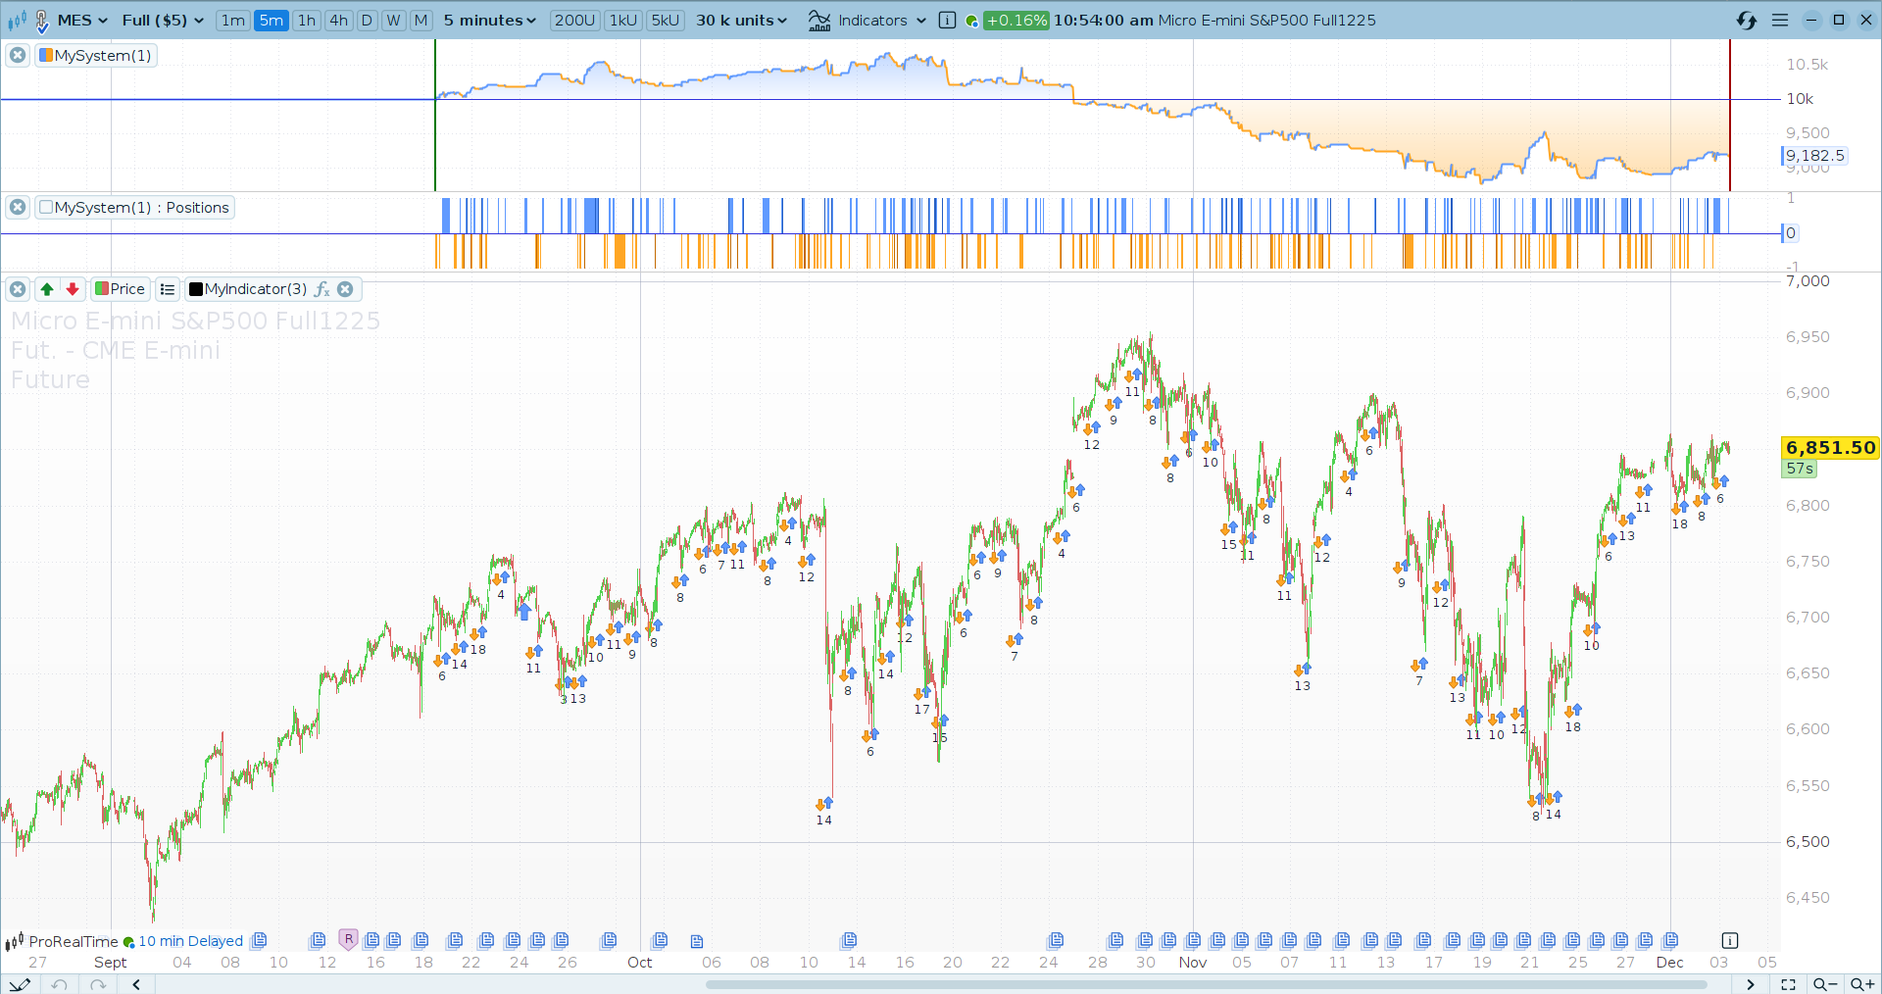Switch to the 1h timeframe

pos(307,21)
